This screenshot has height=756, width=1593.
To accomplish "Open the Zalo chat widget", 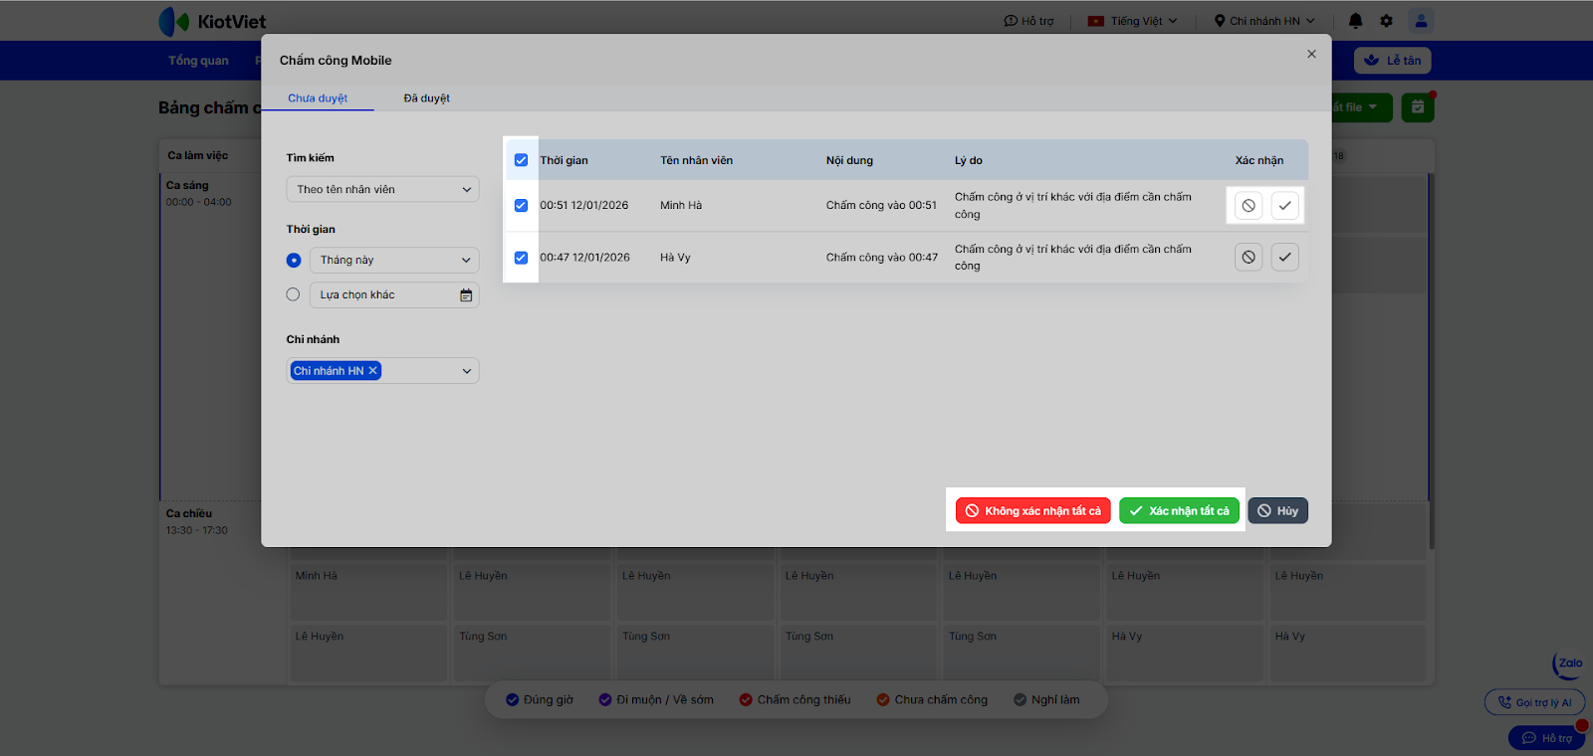I will 1568,664.
